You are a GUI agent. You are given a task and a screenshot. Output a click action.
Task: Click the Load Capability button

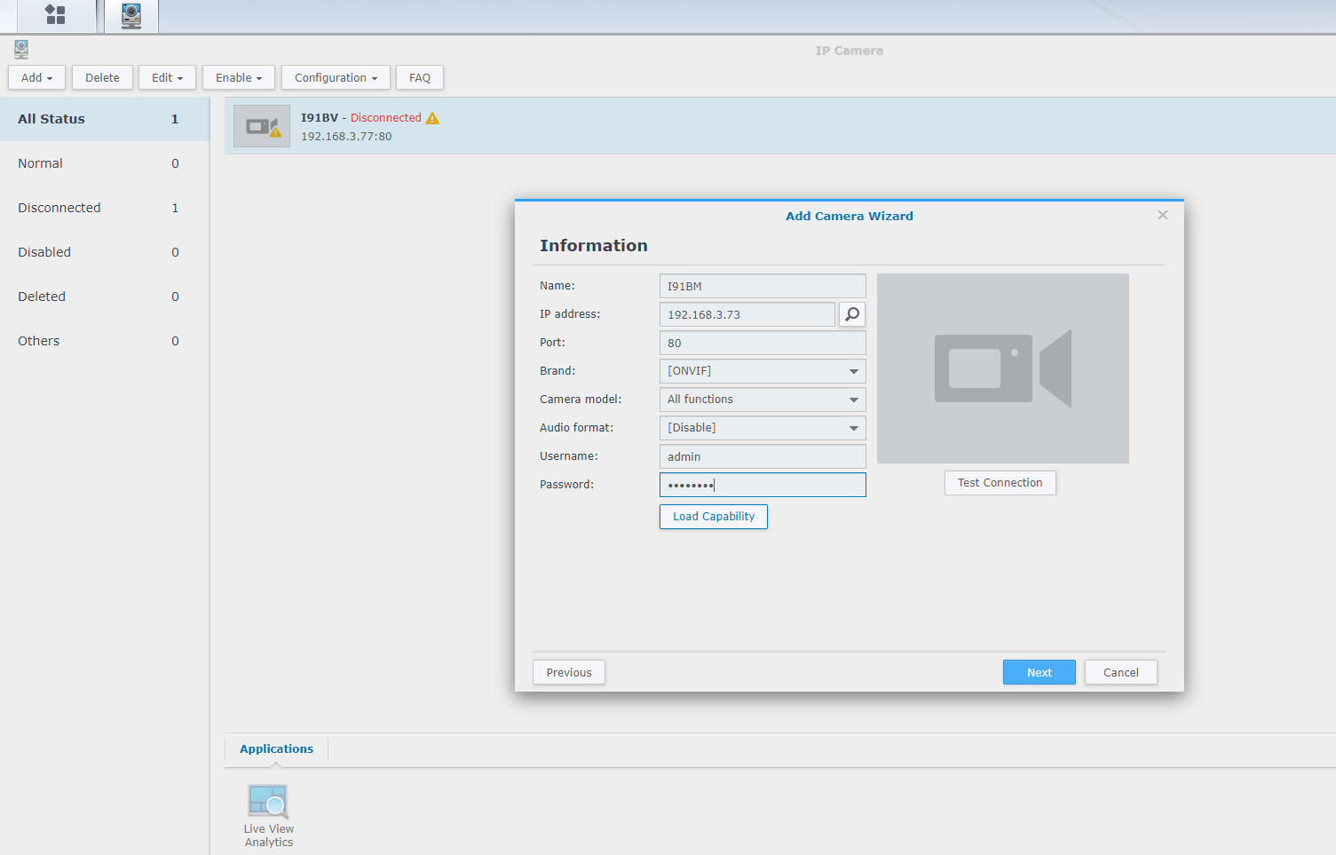[x=713, y=517]
